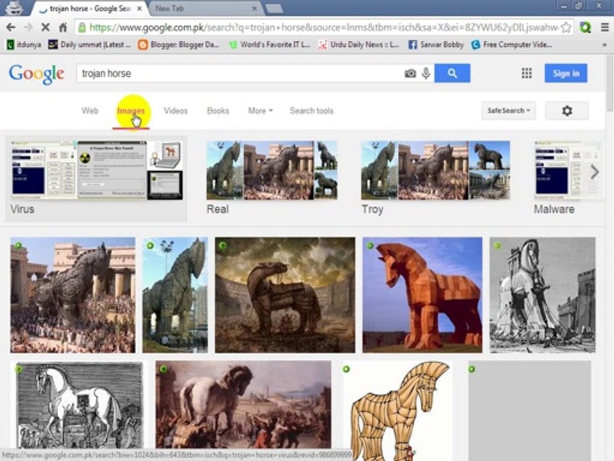Open Chrome menu hamburger icon
This screenshot has width=614, height=461.
click(x=604, y=27)
